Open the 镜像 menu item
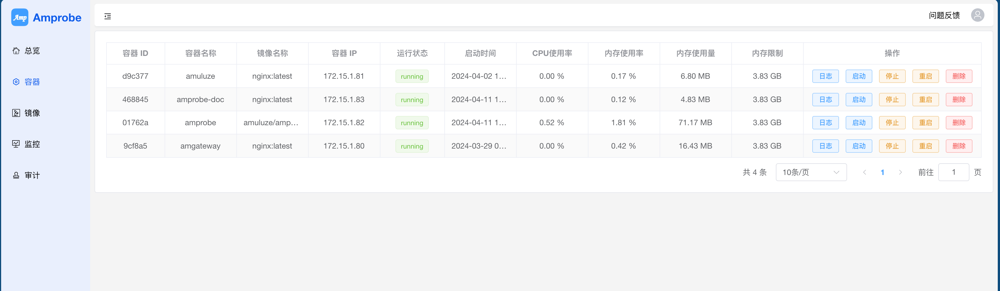This screenshot has height=291, width=1000. click(x=32, y=113)
